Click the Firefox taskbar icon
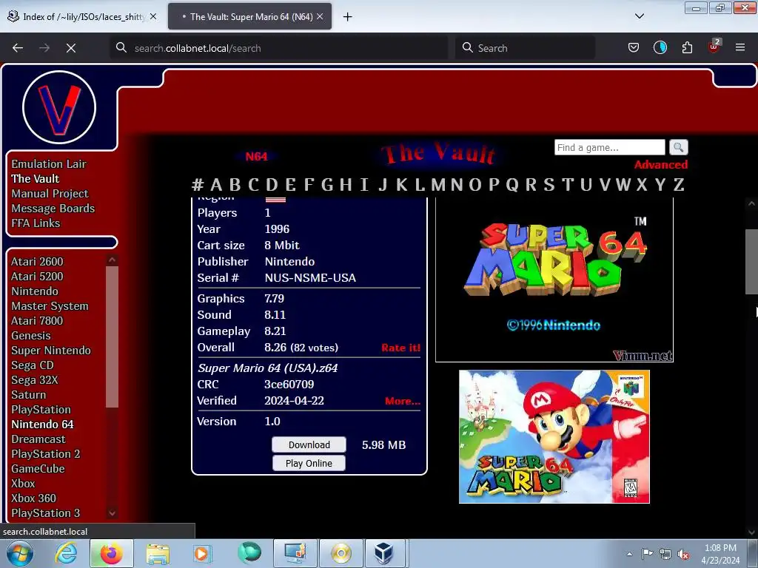 click(x=112, y=553)
